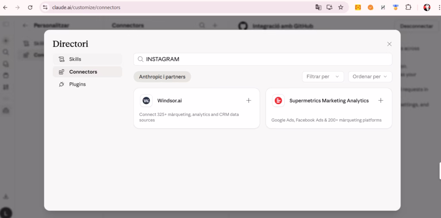441x218 pixels.
Task: Add Supermetrics Marketing Analytics with plus
Action: click(x=381, y=100)
